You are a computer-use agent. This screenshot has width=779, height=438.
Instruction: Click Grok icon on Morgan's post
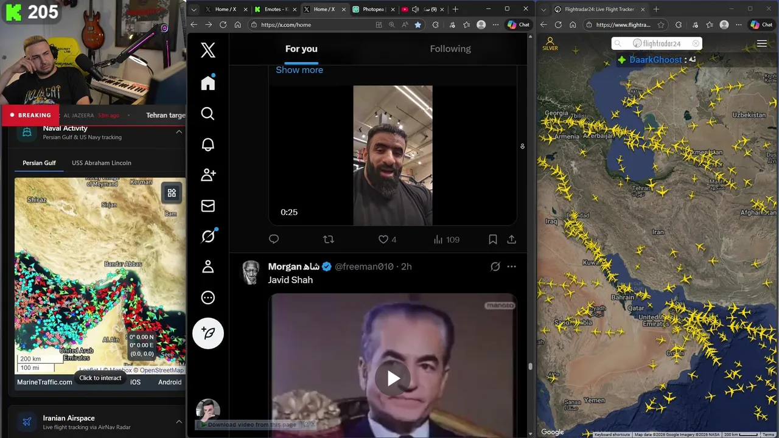pos(495,266)
